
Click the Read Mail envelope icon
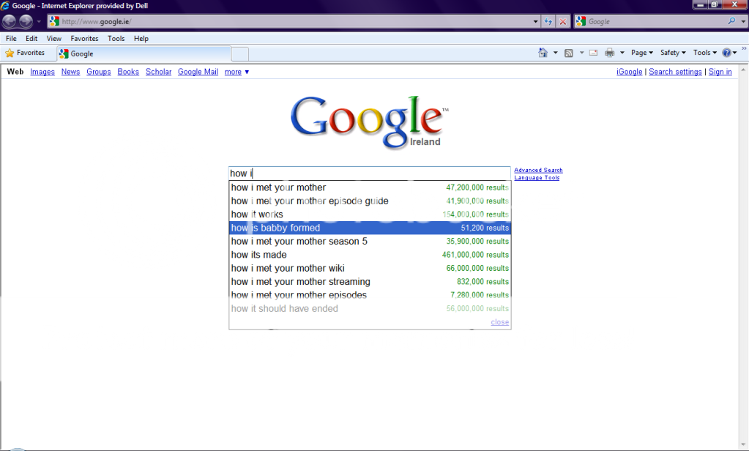(x=593, y=53)
